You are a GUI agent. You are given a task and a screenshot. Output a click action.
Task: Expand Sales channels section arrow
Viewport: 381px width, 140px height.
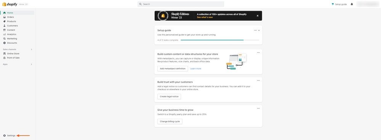pos(31,49)
